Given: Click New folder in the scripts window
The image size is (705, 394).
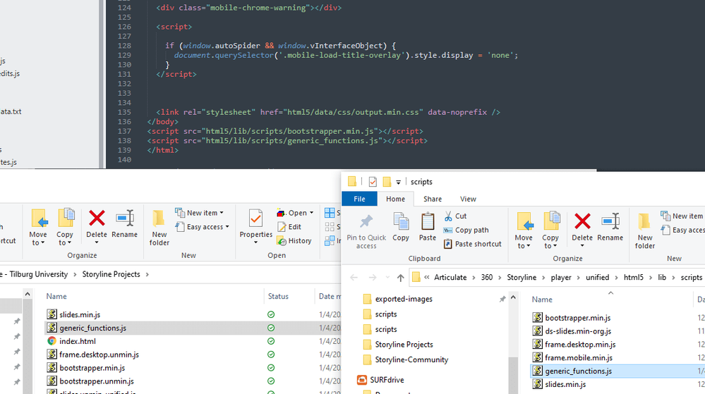Looking at the screenshot, I should click(644, 230).
